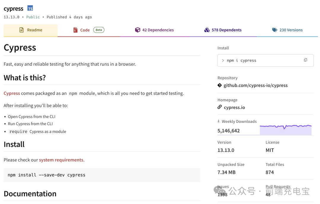Click the Dependencies cube icon
320x204 pixels.
137,30
